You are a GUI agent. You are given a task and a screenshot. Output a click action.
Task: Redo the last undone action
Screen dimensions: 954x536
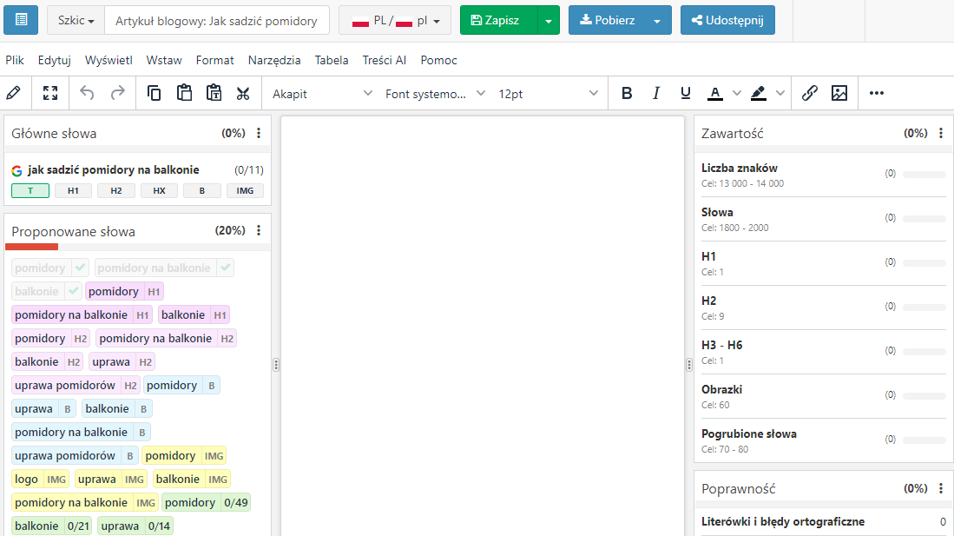(117, 93)
